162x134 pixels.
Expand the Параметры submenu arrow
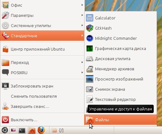coord(82,15)
